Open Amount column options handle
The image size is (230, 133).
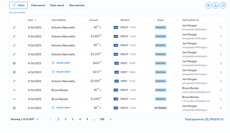click(x=105, y=20)
